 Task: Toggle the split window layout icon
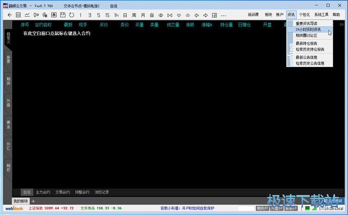coord(214,15)
